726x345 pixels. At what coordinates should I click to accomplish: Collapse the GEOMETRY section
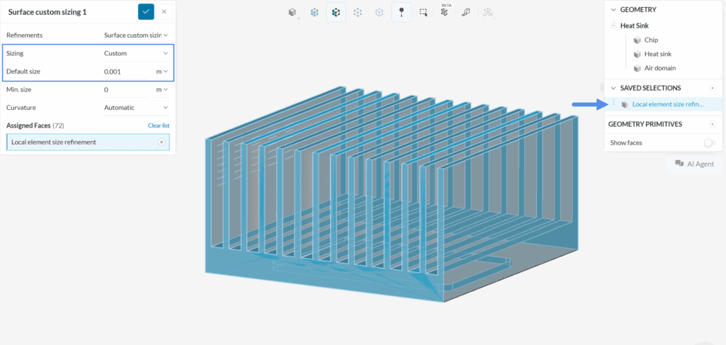pos(613,9)
